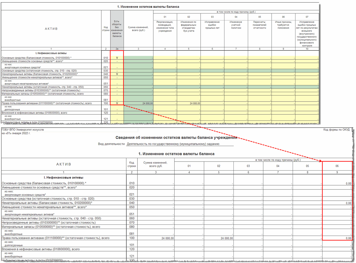Screen dimensions: 356x263
Task: Click row code 081 in the lower report
Action: pyautogui.click(x=132, y=234)
